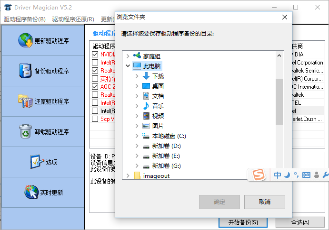Uncheck the first Realtek driver checkbox
This screenshot has height=230, width=329.
[x=95, y=70]
